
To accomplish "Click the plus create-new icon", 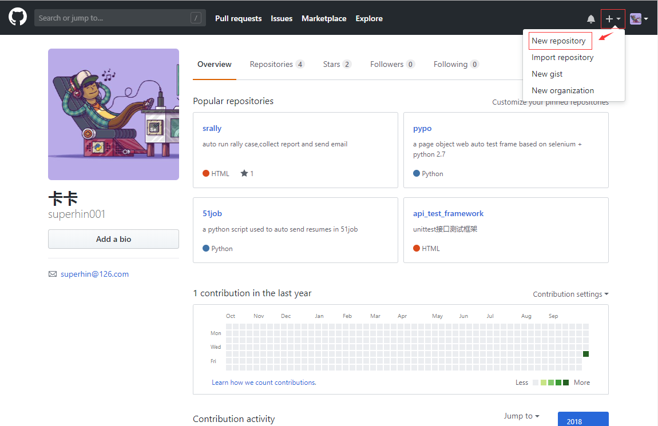I will pos(609,19).
